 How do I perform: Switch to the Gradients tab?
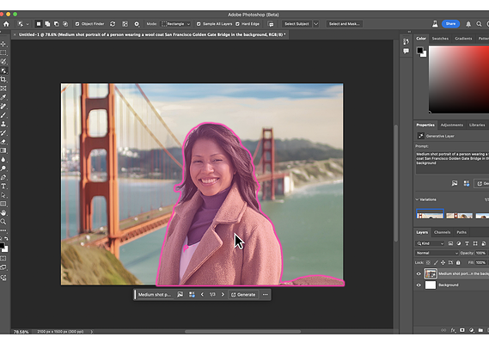click(x=463, y=39)
